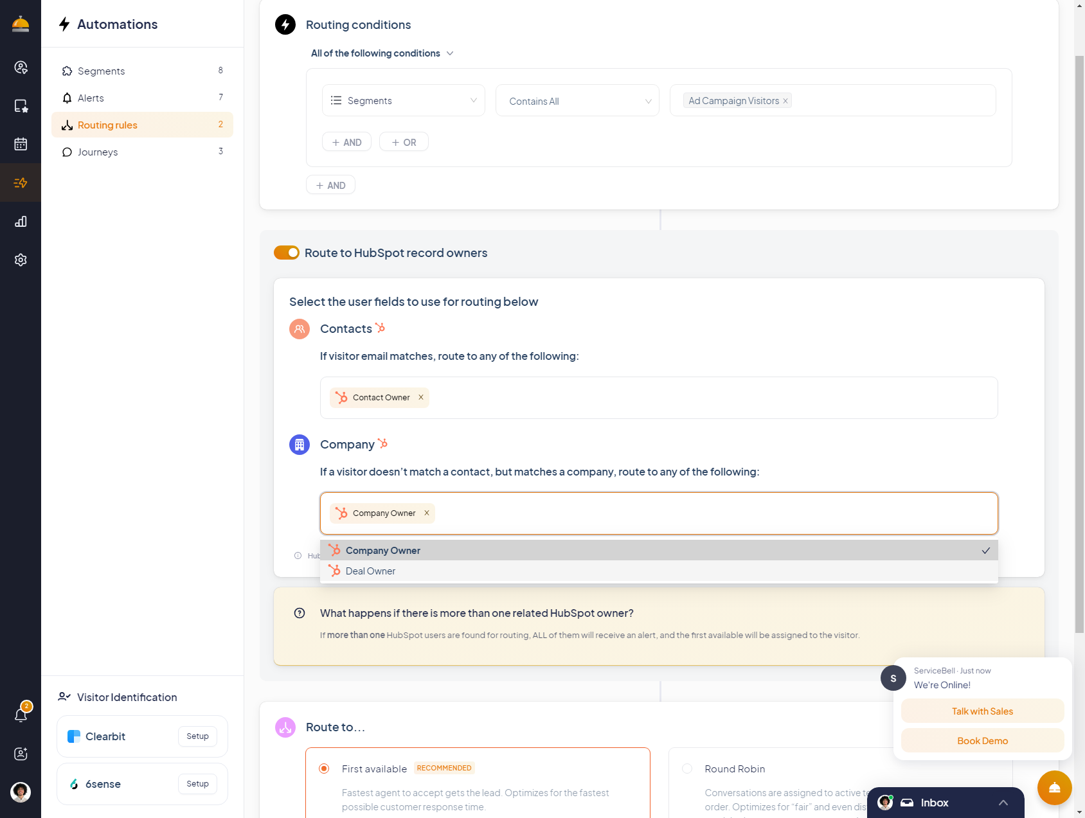This screenshot has width=1085, height=818.
Task: Click the + OR button
Action: coord(404,142)
